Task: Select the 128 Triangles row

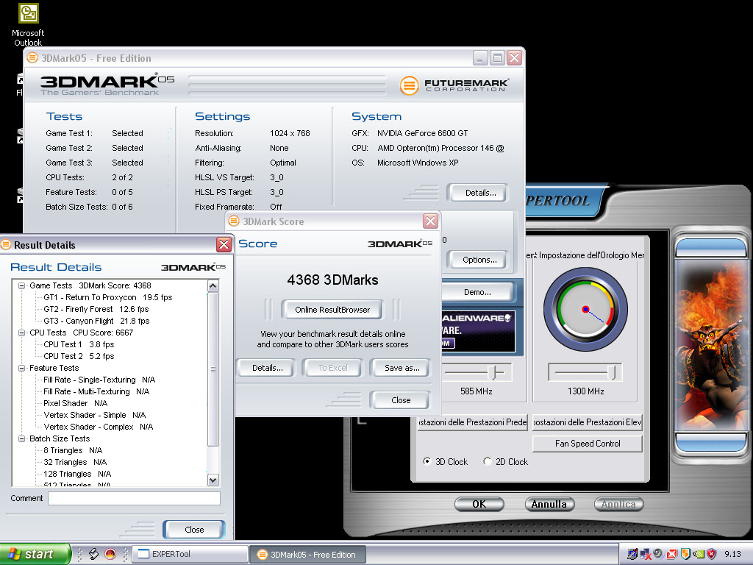Action: pyautogui.click(x=77, y=474)
